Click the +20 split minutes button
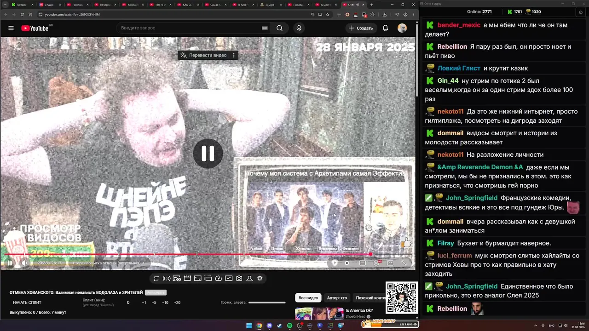Screen dimensions: 589x331 177,302
